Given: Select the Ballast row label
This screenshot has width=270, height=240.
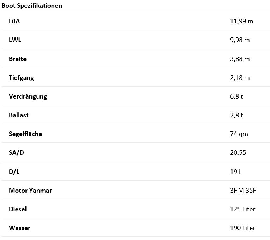Looking at the screenshot, I should click(x=19, y=115).
